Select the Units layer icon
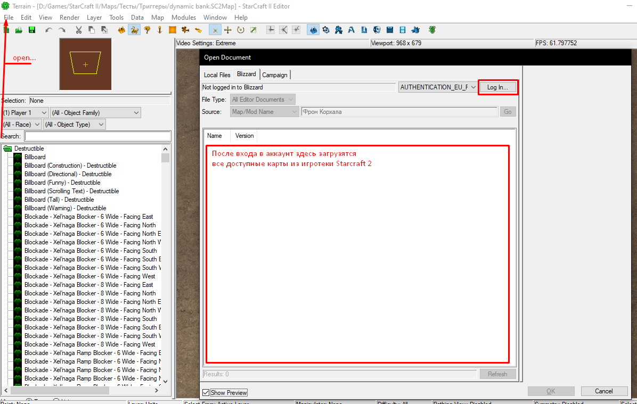 (134, 30)
